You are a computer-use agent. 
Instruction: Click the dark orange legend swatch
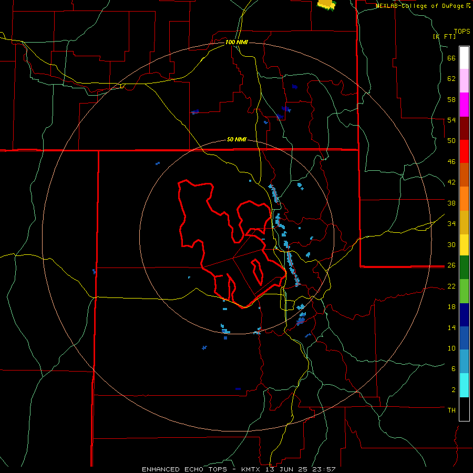point(464,174)
